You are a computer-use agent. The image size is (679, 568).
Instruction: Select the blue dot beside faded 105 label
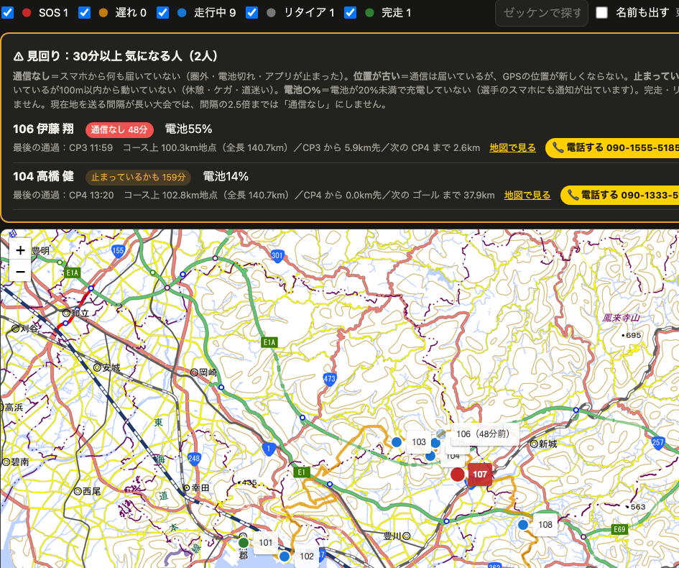click(435, 443)
